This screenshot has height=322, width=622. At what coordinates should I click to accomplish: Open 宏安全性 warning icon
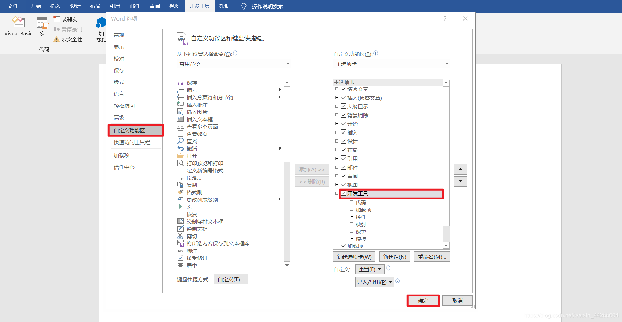click(56, 39)
